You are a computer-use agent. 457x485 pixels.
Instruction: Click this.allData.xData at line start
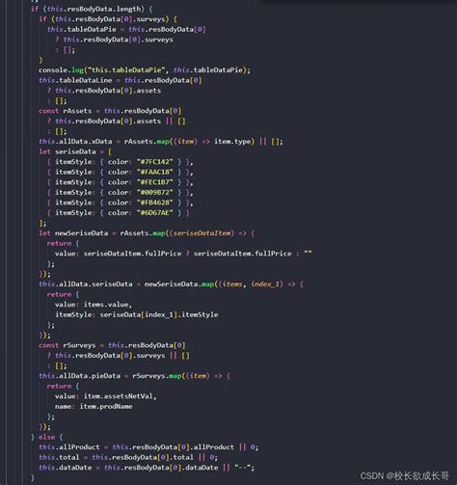click(x=75, y=142)
